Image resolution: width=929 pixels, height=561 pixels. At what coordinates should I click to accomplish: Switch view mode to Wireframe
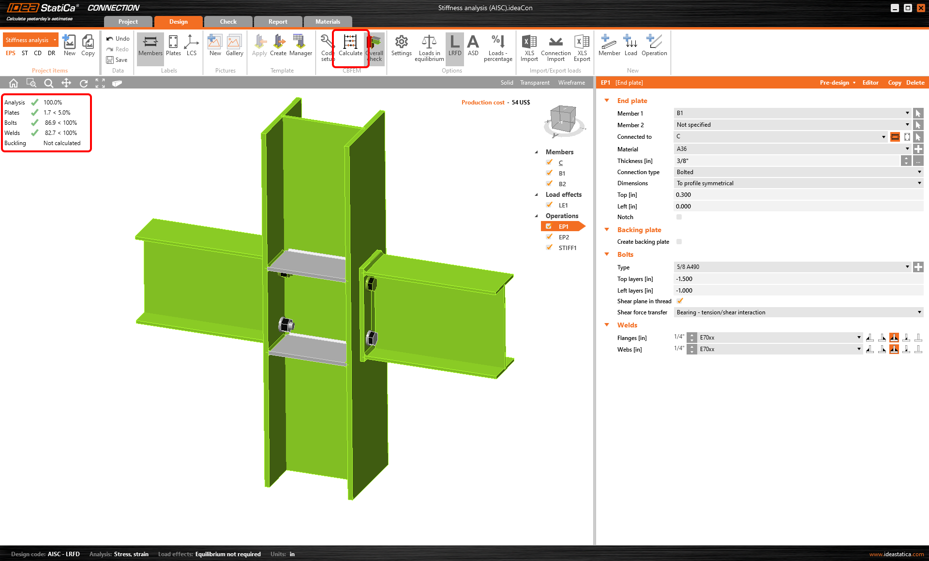571,83
